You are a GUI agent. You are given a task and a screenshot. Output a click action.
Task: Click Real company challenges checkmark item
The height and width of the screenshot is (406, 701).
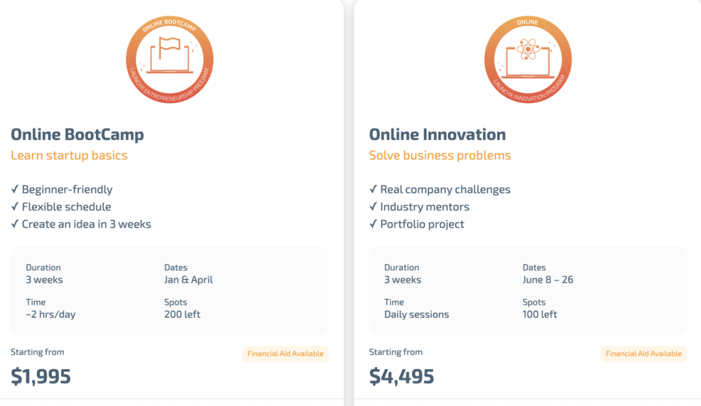(440, 190)
